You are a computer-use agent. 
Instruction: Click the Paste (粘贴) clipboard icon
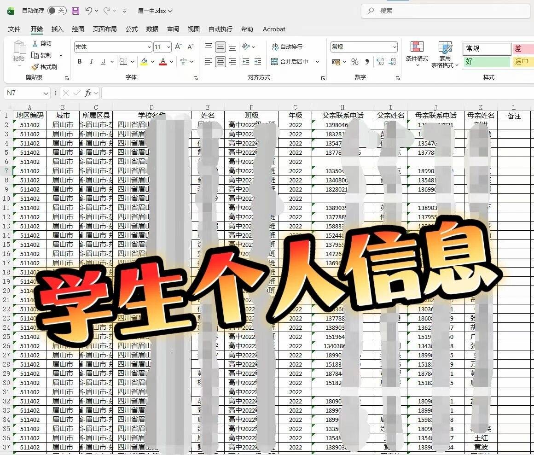tap(19, 48)
